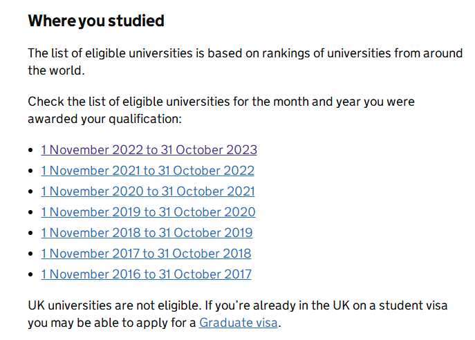Image resolution: width=475 pixels, height=340 pixels.
Task: Click the 1 November 2017 to 31 October 2018 link
Action: tap(146, 254)
